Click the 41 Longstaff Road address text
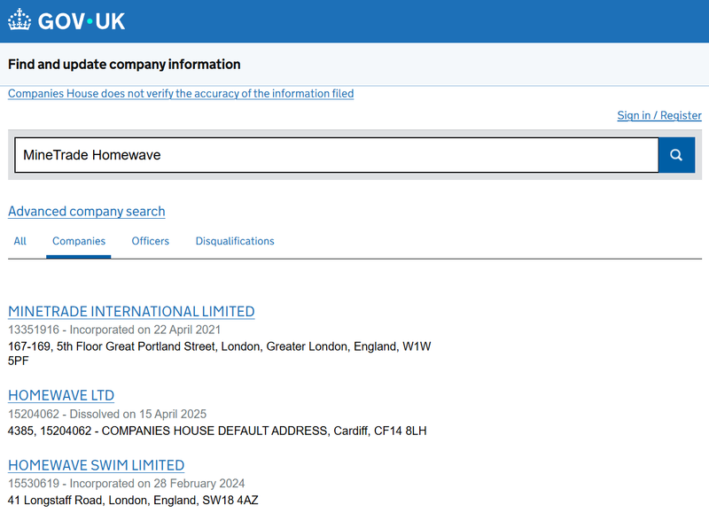The height and width of the screenshot is (513, 709). click(x=133, y=501)
